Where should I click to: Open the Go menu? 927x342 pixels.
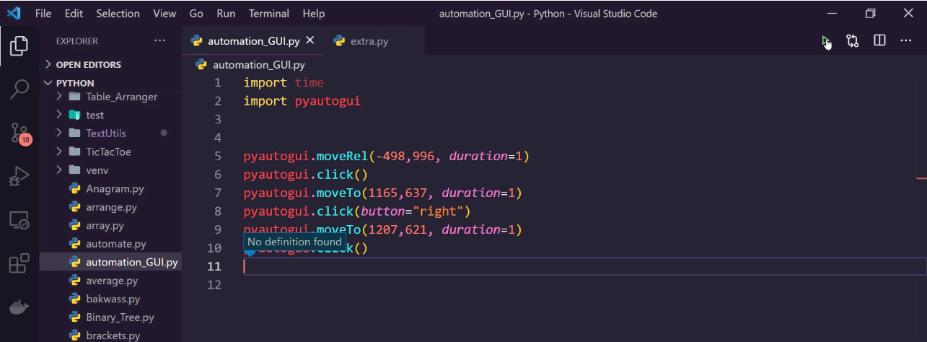196,14
